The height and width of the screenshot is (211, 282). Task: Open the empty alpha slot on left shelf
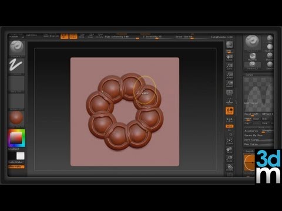click(16, 84)
